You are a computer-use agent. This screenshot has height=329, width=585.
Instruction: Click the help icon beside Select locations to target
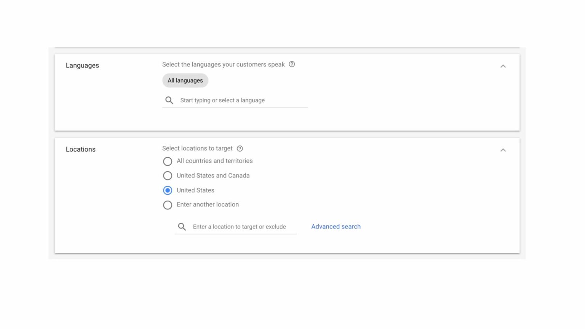(x=240, y=149)
